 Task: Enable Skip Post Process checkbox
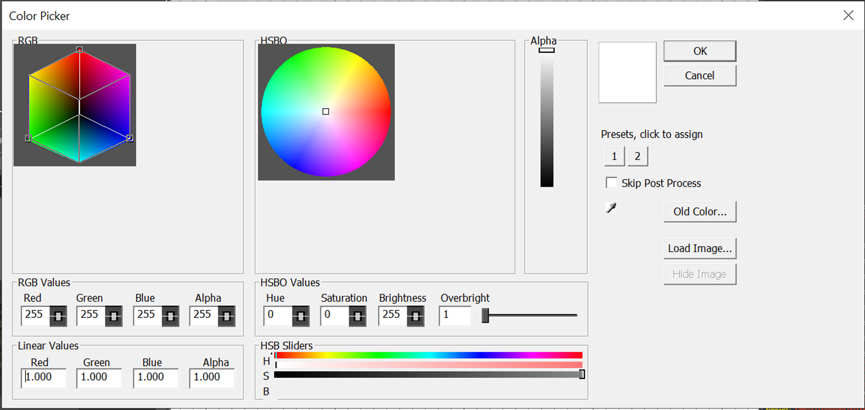click(x=612, y=183)
